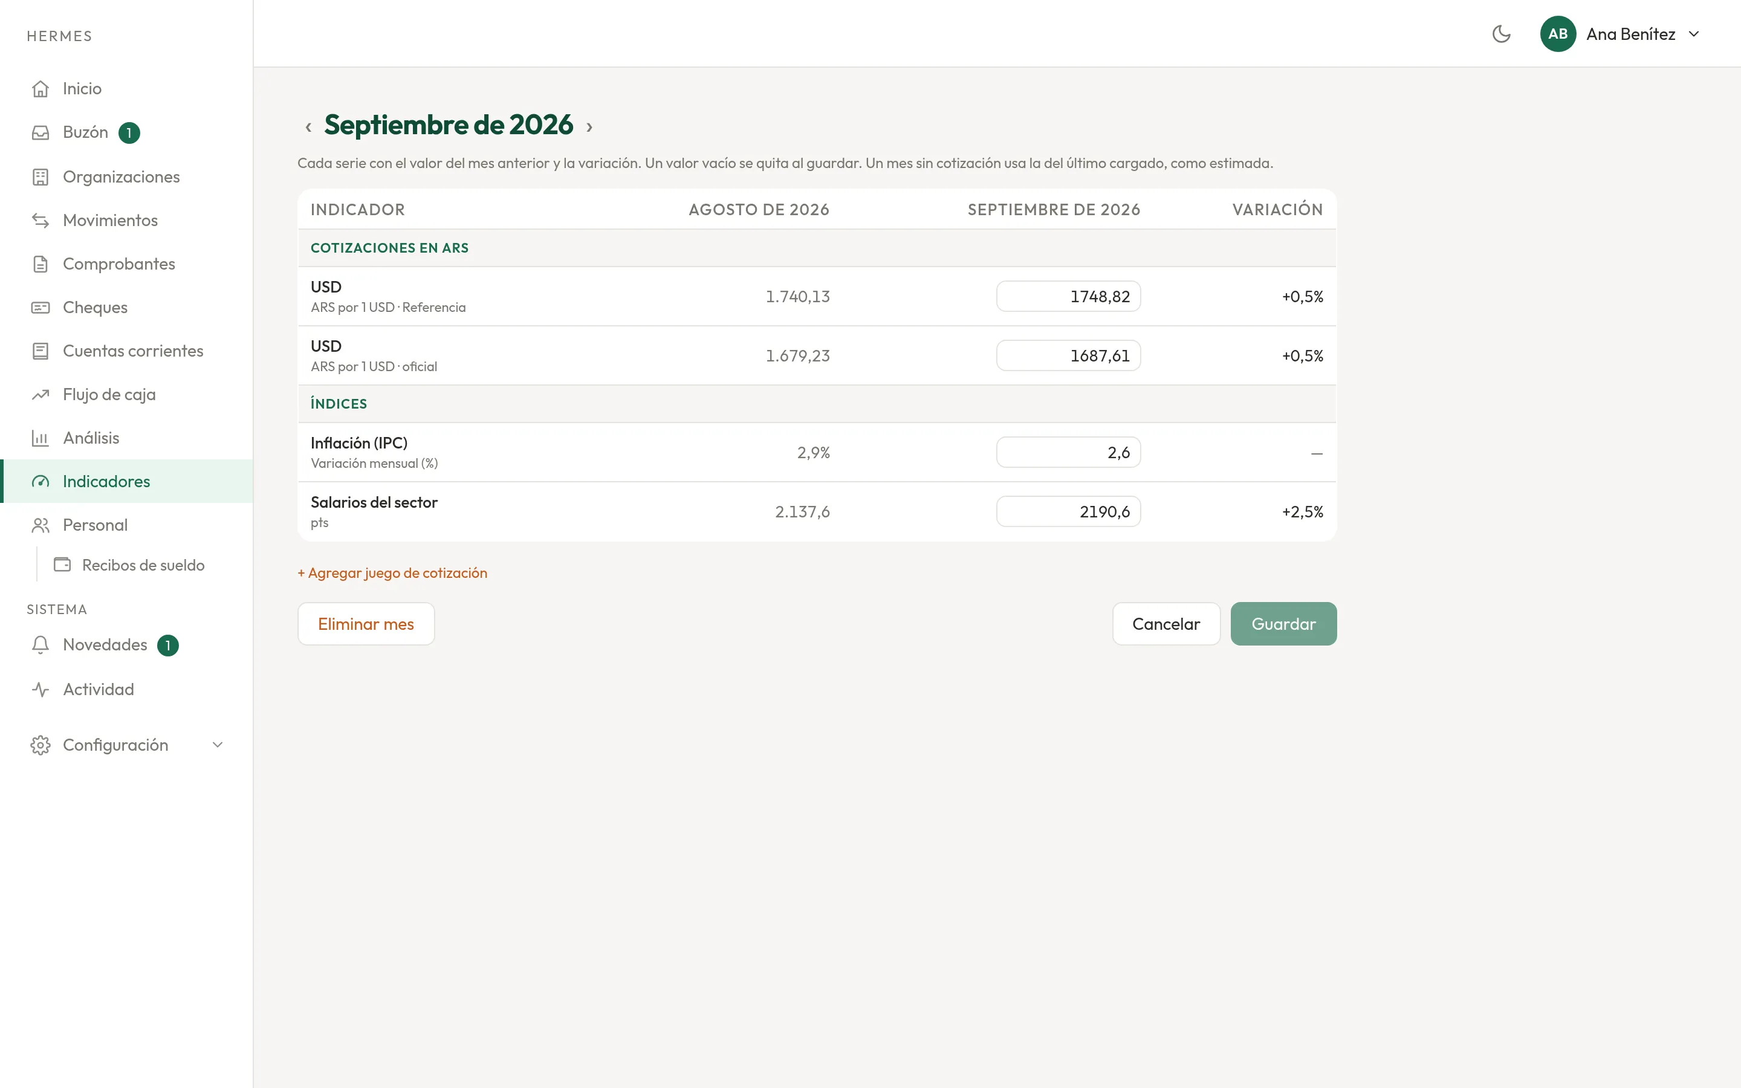Open the Cheques menu label
Image resolution: width=1741 pixels, height=1088 pixels.
[x=95, y=307]
